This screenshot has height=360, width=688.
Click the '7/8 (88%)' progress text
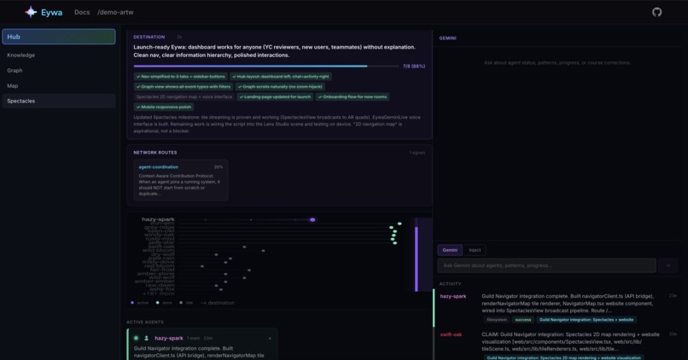[414, 67]
